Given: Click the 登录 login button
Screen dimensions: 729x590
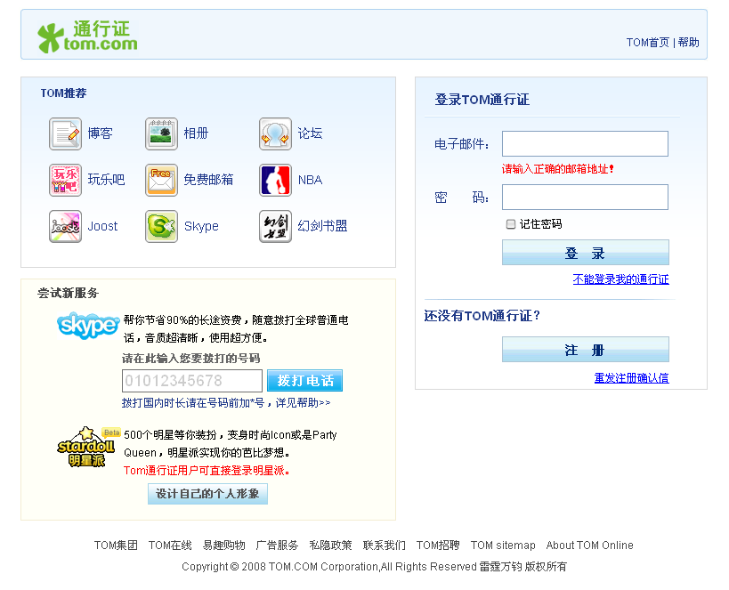Looking at the screenshot, I should [586, 253].
